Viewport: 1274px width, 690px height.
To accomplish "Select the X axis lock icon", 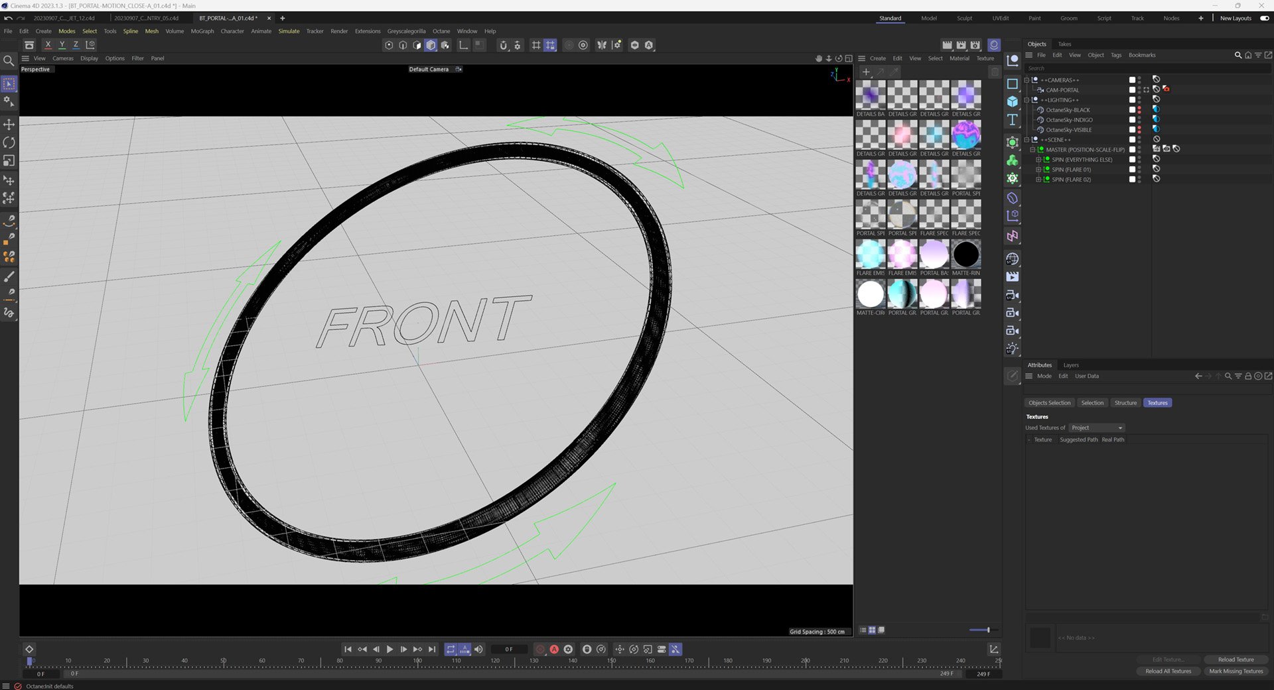I will (47, 44).
